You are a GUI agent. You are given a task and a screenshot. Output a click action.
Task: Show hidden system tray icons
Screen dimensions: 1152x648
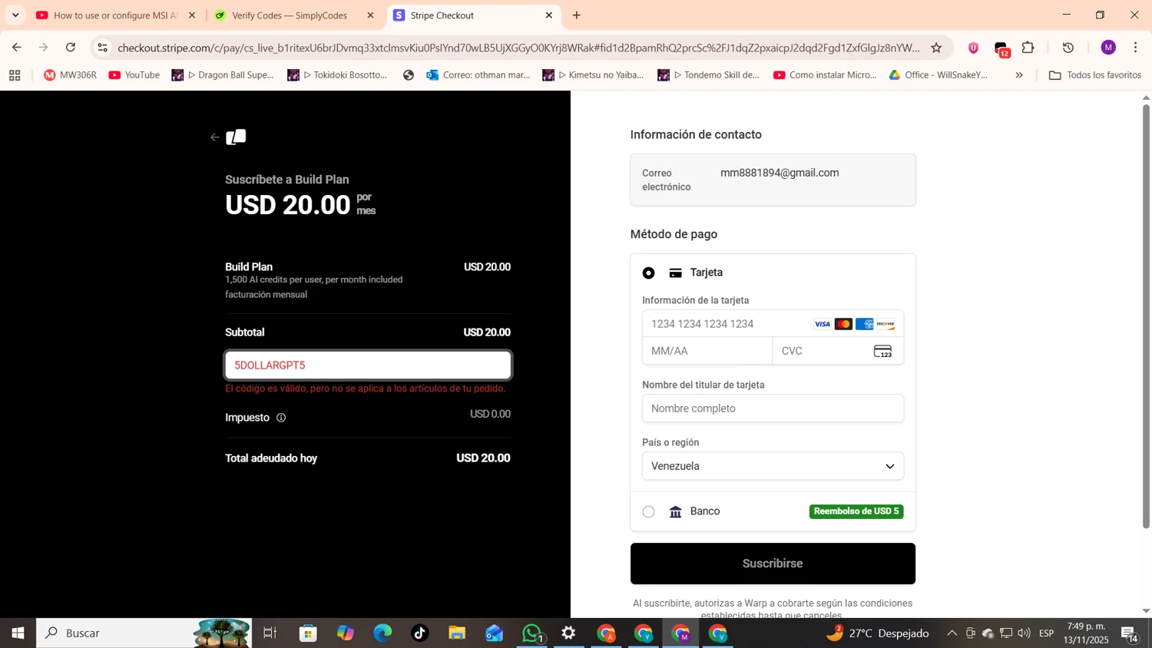point(952,633)
